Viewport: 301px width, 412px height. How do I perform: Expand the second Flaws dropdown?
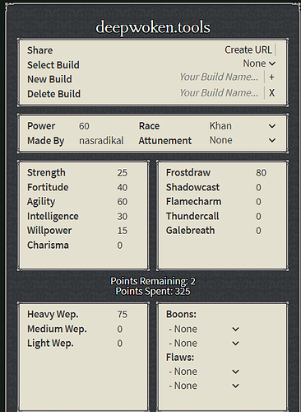point(204,386)
